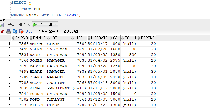This screenshot has width=210, height=110.
Task: Click the sort arrows icon on MGR header
Action: [x=73, y=38]
